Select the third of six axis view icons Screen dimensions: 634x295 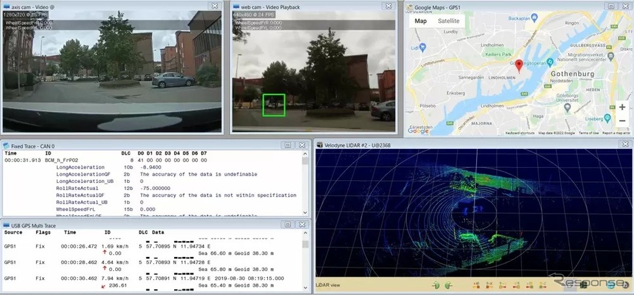pyautogui.click(x=502, y=285)
